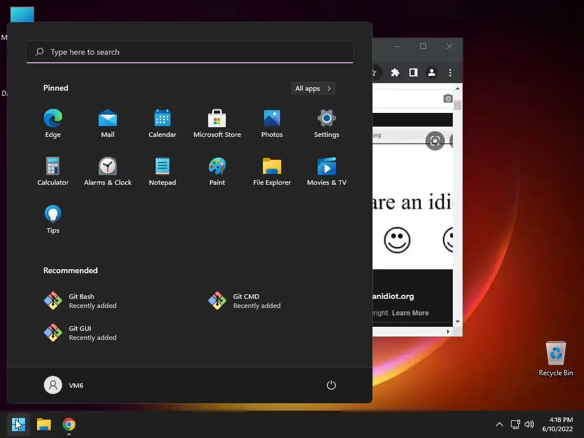Viewport: 584px width, 438px height.
Task: Open Edge from pinned apps
Action: tap(53, 124)
